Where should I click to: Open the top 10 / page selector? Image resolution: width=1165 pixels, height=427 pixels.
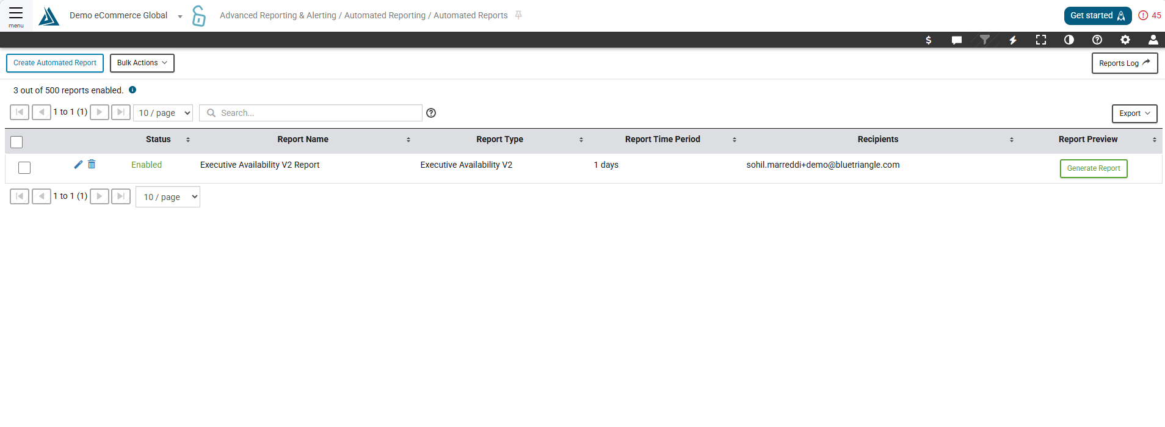pos(163,113)
